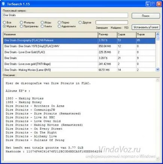Click the results list scroll down arrow

click(x=158, y=69)
